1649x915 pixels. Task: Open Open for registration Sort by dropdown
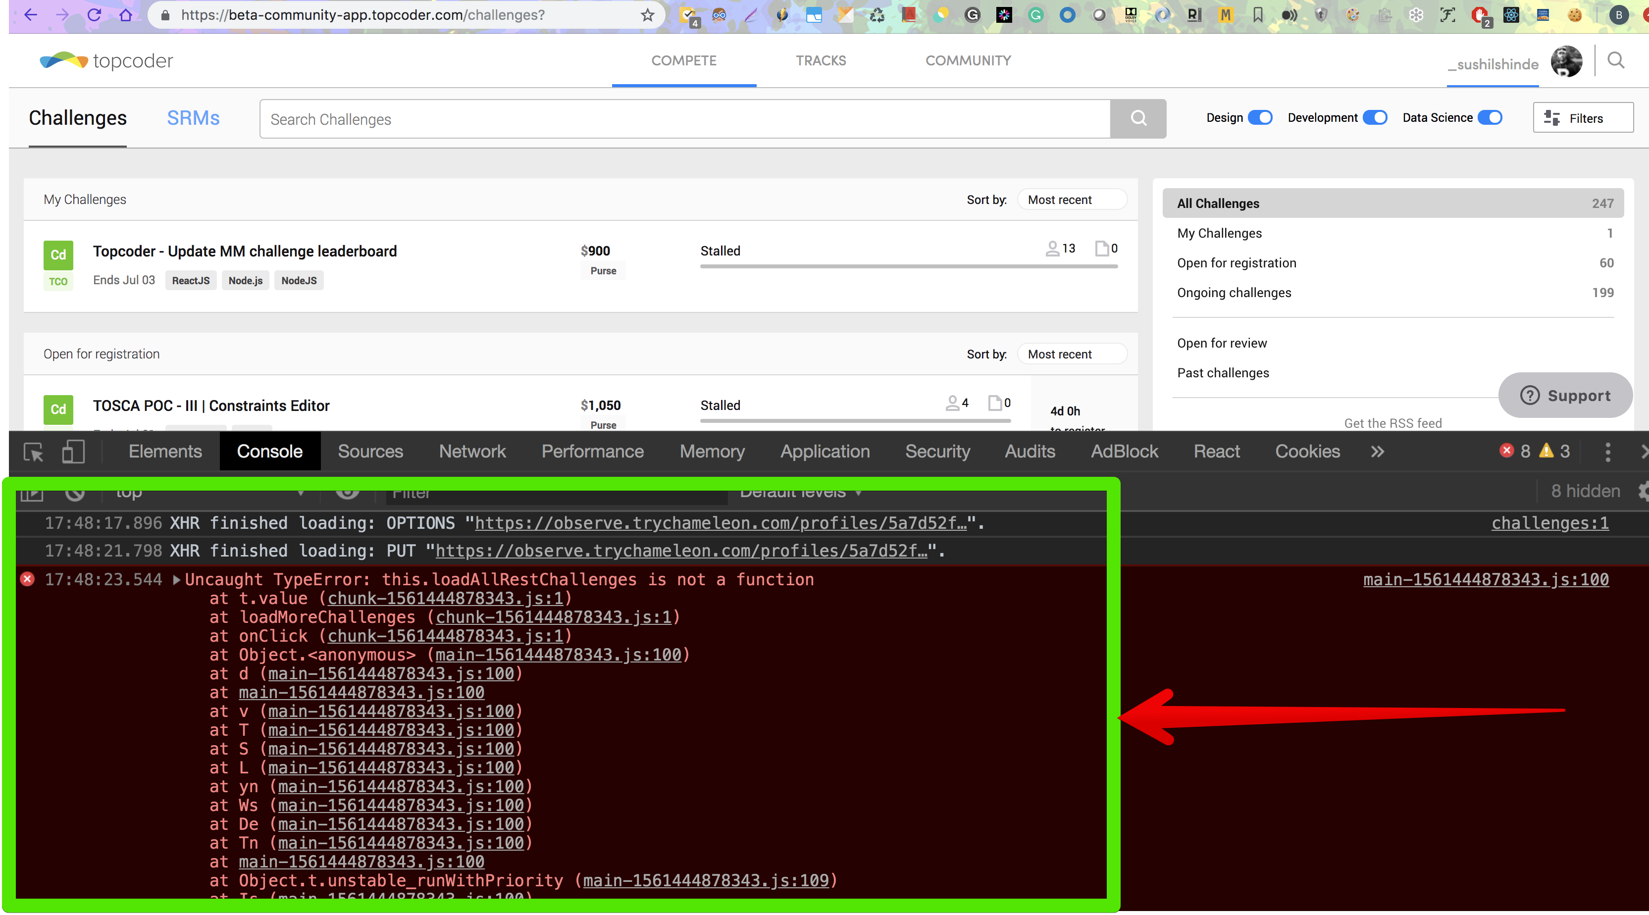[1072, 354]
